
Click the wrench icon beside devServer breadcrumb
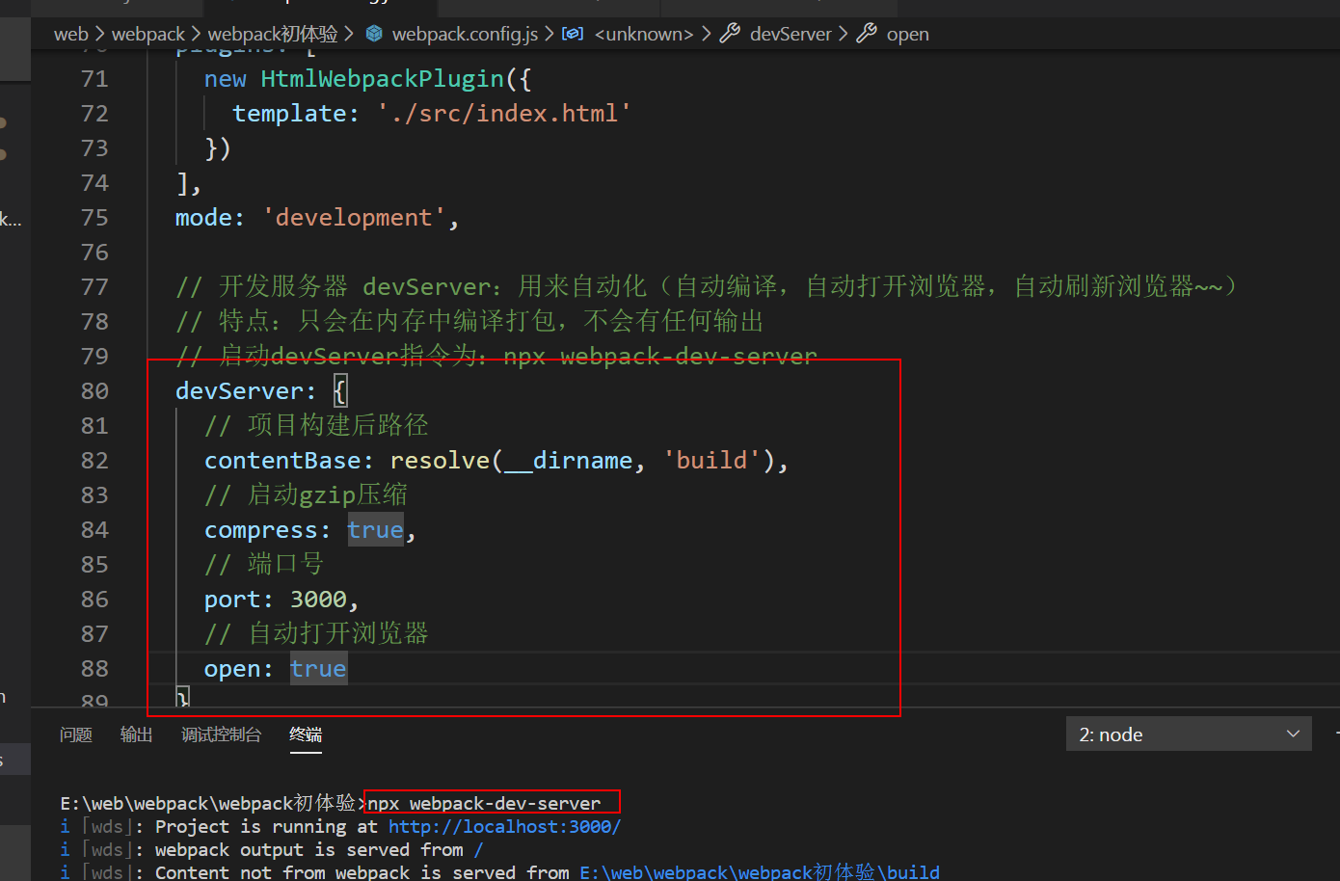click(x=730, y=34)
